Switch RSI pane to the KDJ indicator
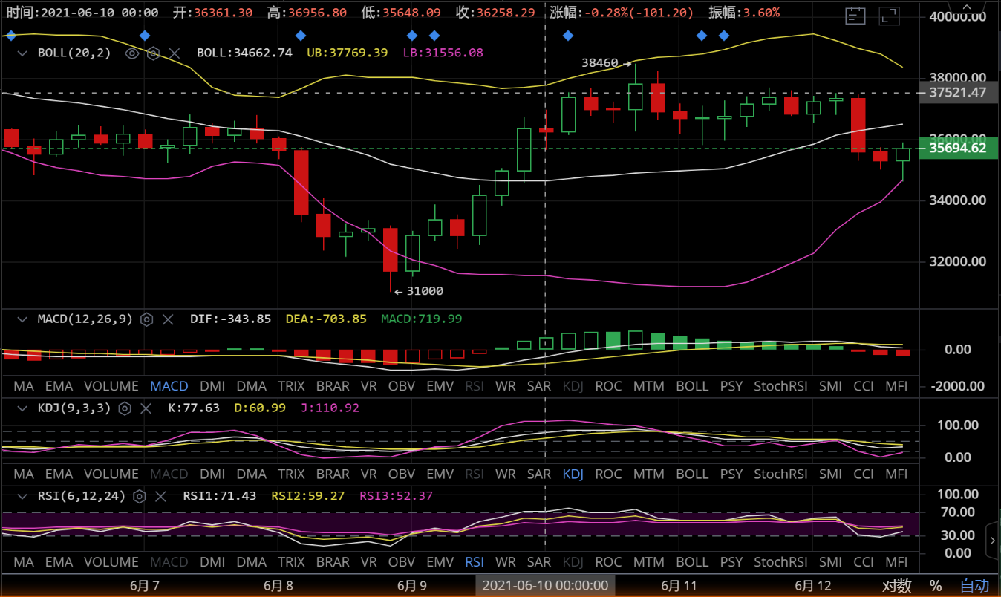Viewport: 1001px width, 597px height. tap(573, 562)
